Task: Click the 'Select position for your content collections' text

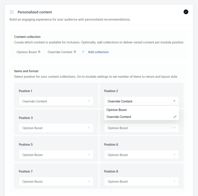Action: [96, 77]
